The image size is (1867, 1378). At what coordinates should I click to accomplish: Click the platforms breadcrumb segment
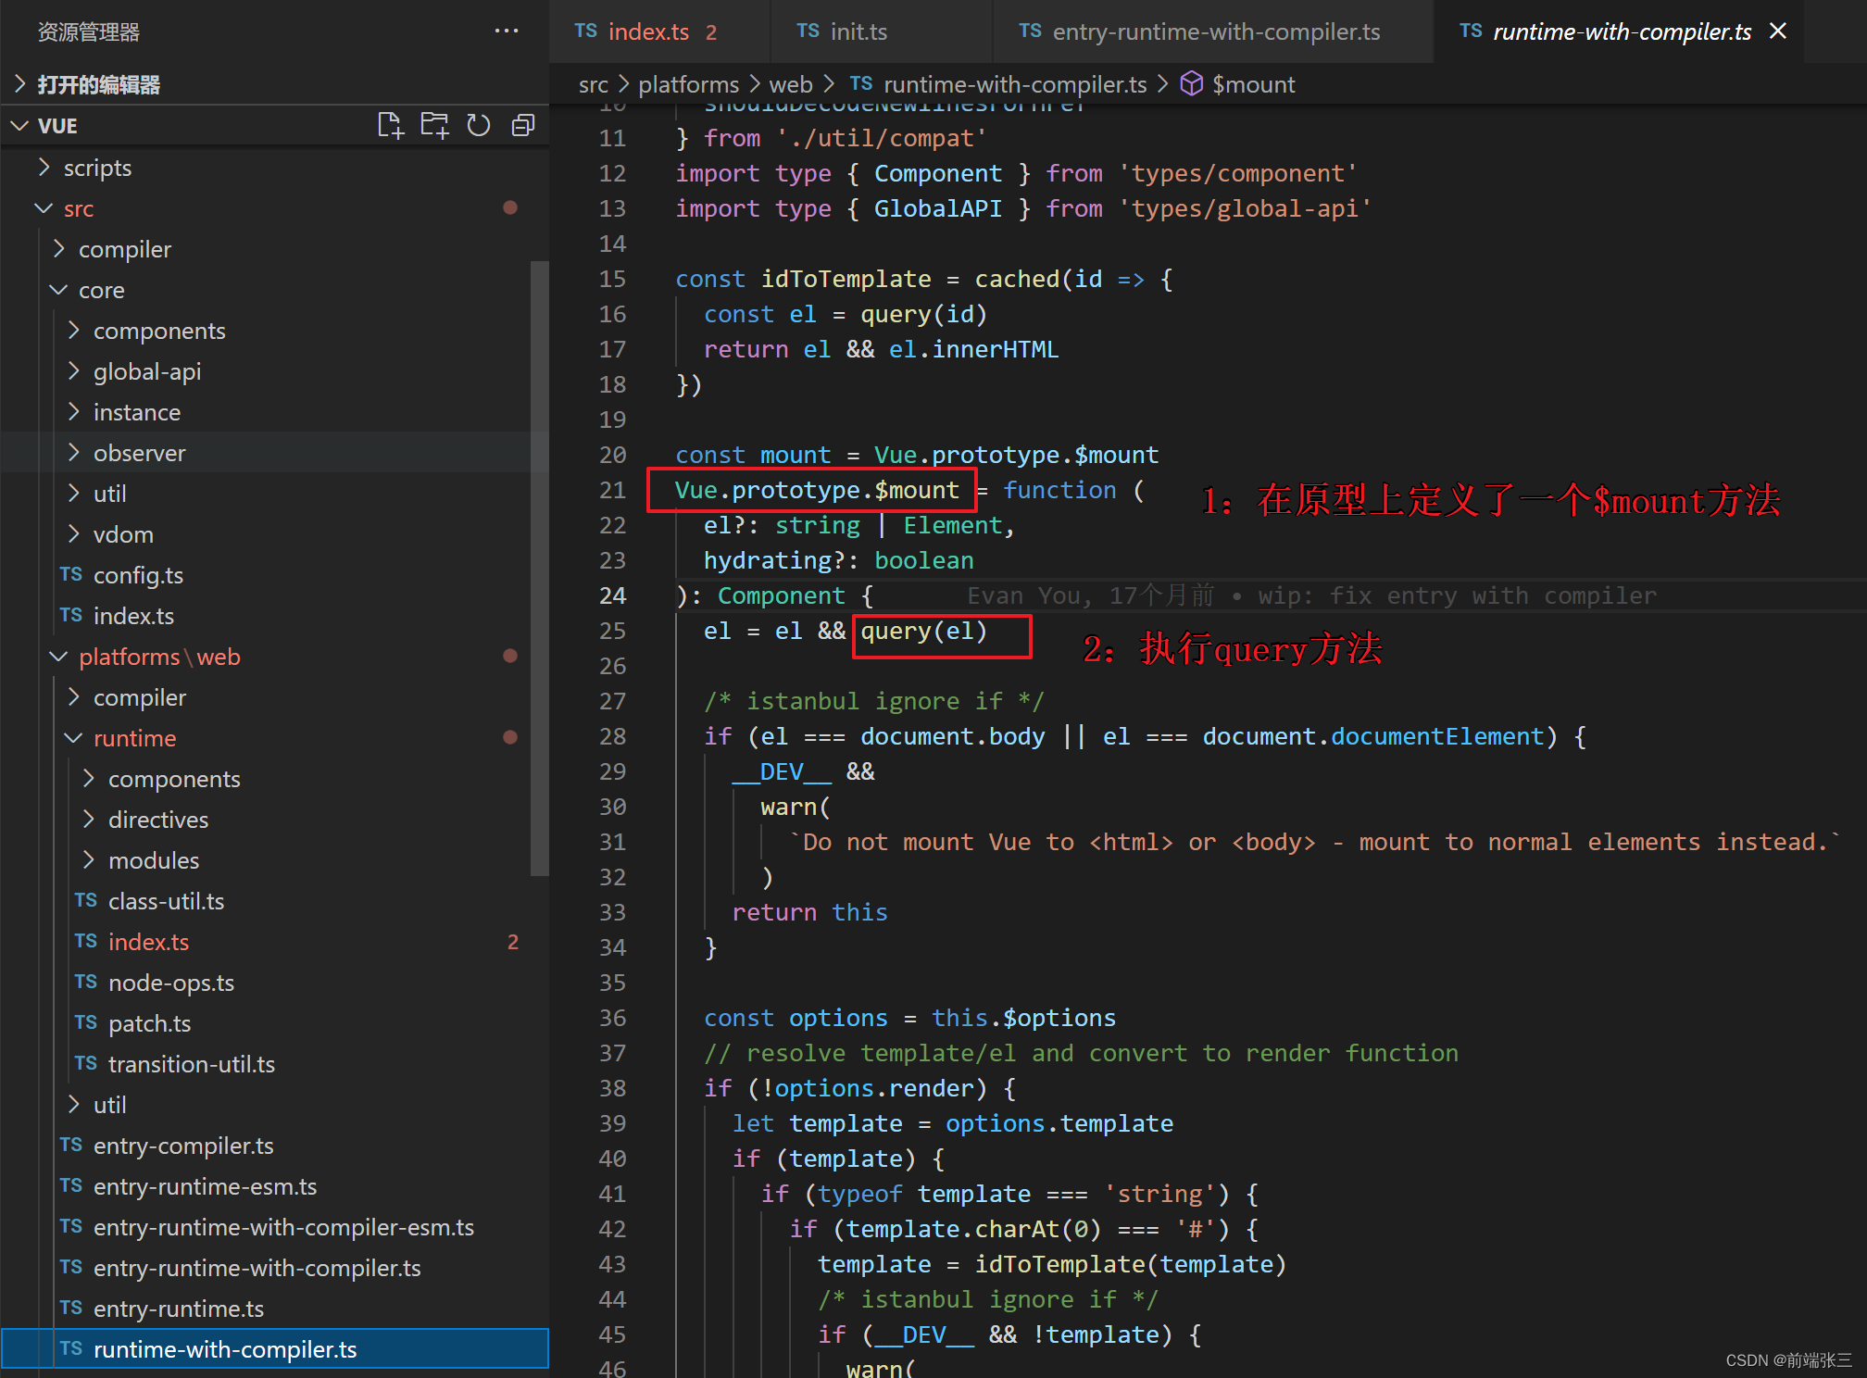tap(688, 84)
